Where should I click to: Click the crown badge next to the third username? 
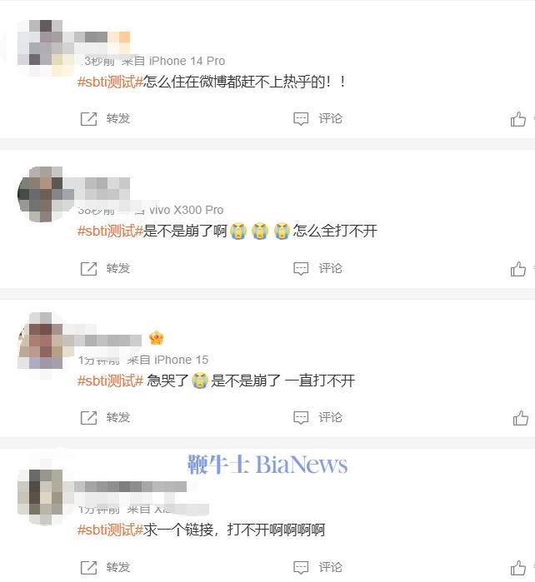[x=156, y=338]
